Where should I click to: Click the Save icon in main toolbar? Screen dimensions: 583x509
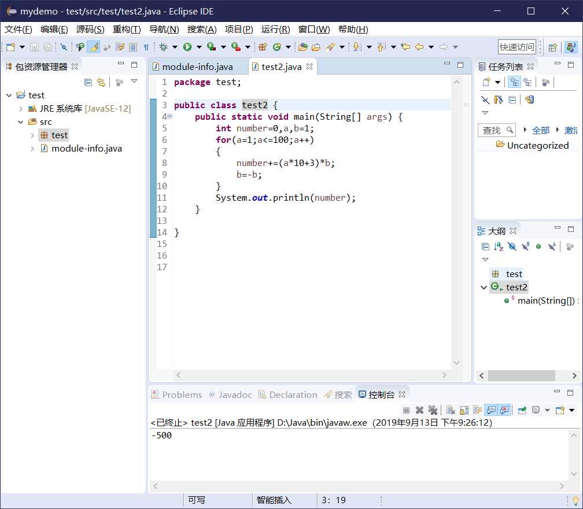pos(34,47)
